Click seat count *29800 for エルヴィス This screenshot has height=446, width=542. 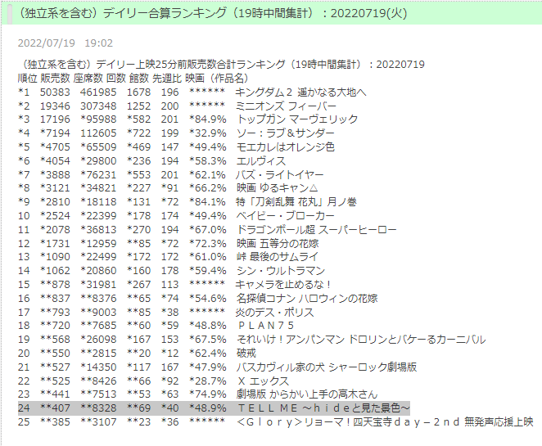98,161
